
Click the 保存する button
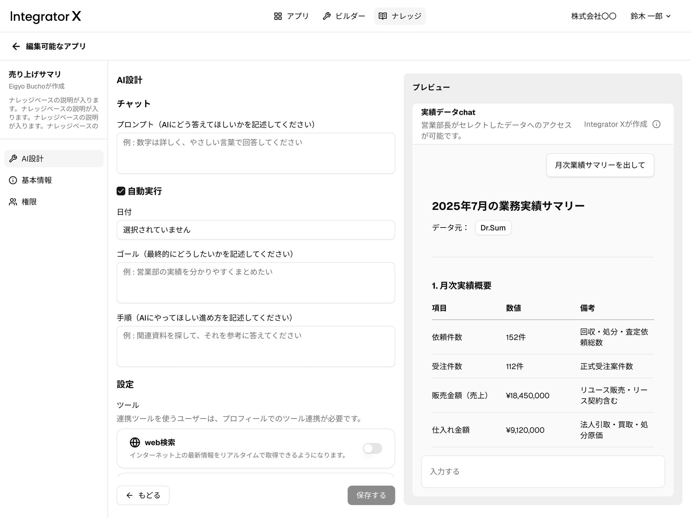point(371,495)
